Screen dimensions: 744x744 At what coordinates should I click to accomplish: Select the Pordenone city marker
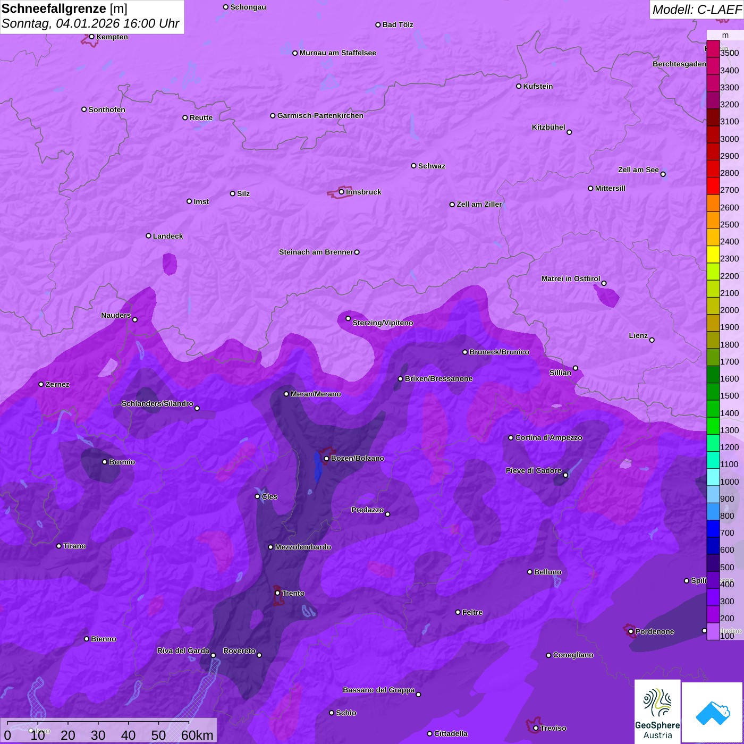tap(631, 631)
